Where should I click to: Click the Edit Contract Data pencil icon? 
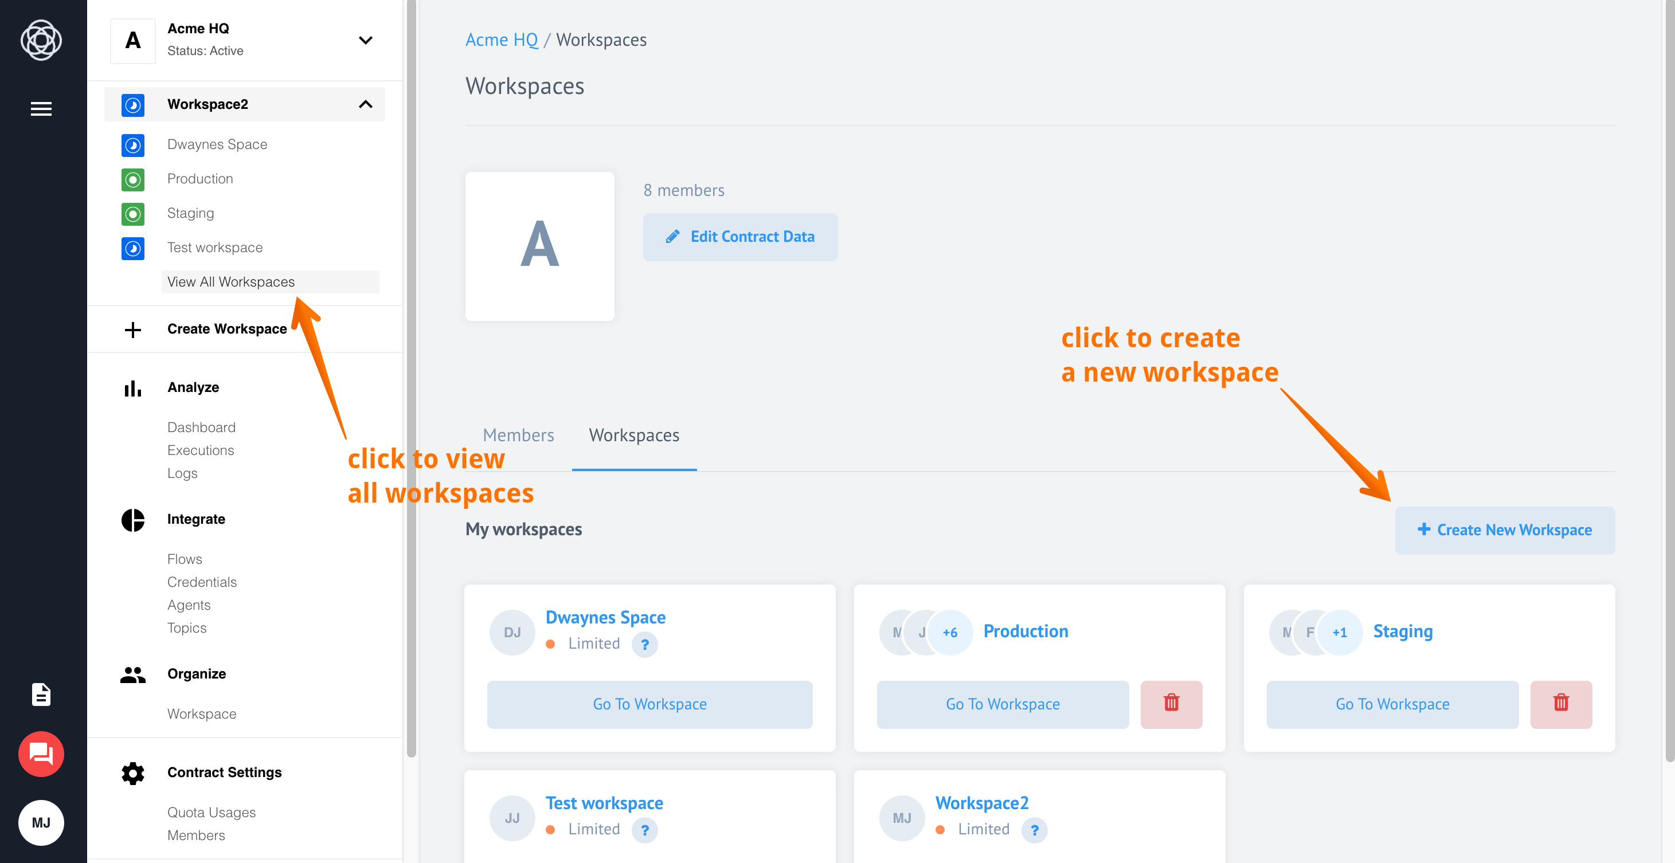(672, 236)
